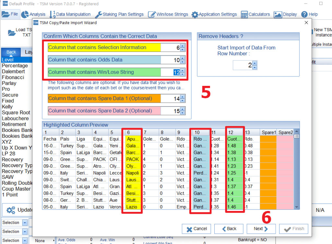Increase the Selection Information column number
Screen dimensions: 332x244
(x=183, y=46)
